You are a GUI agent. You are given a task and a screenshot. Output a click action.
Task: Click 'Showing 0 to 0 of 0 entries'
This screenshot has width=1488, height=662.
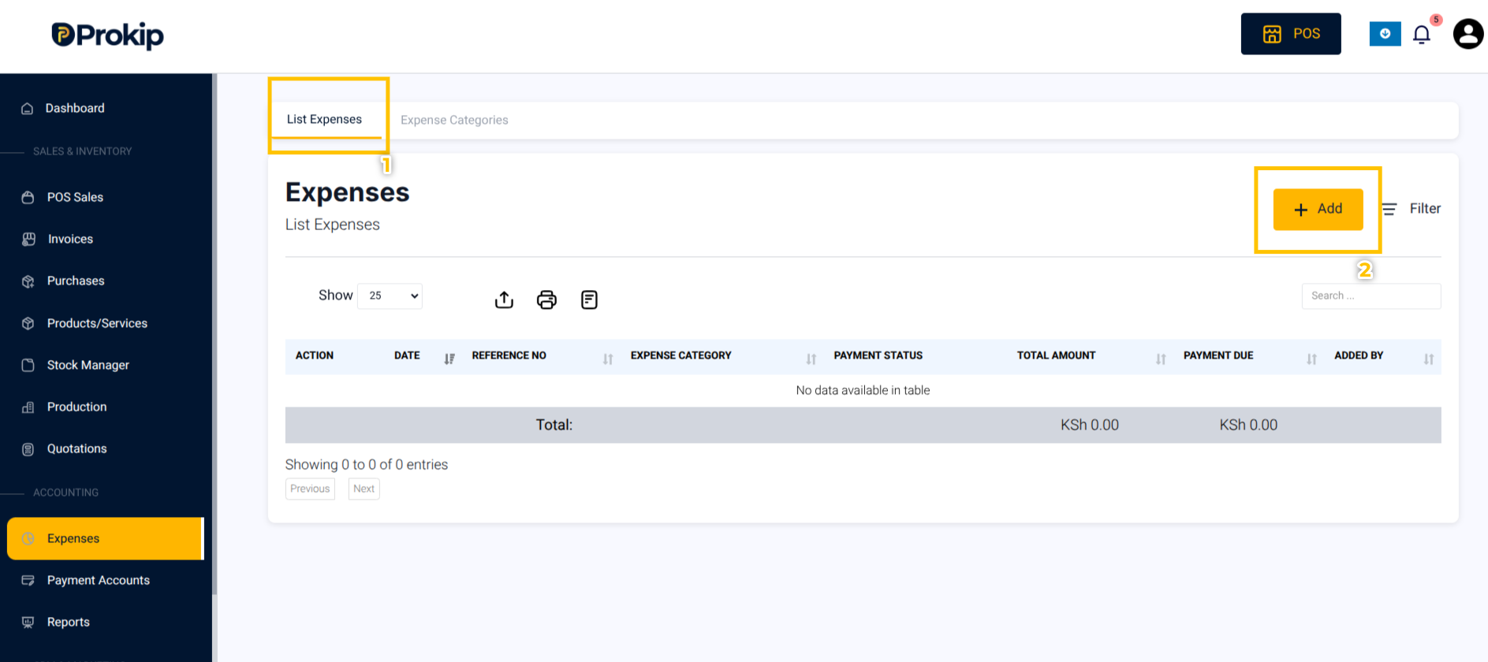(367, 464)
